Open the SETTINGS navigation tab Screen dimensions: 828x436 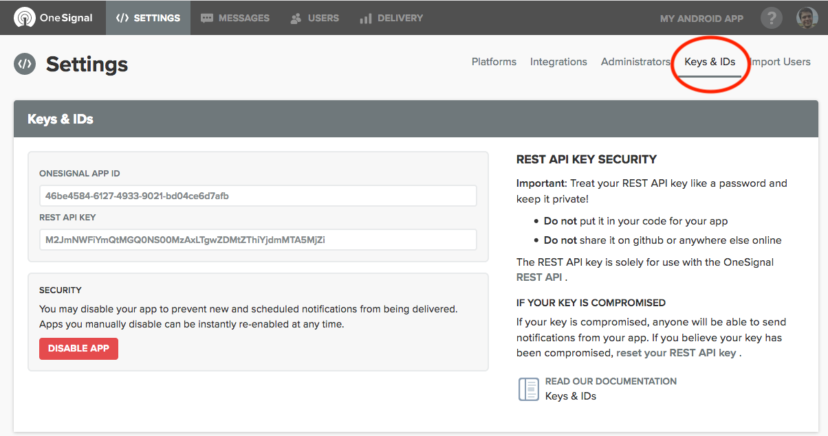point(149,18)
